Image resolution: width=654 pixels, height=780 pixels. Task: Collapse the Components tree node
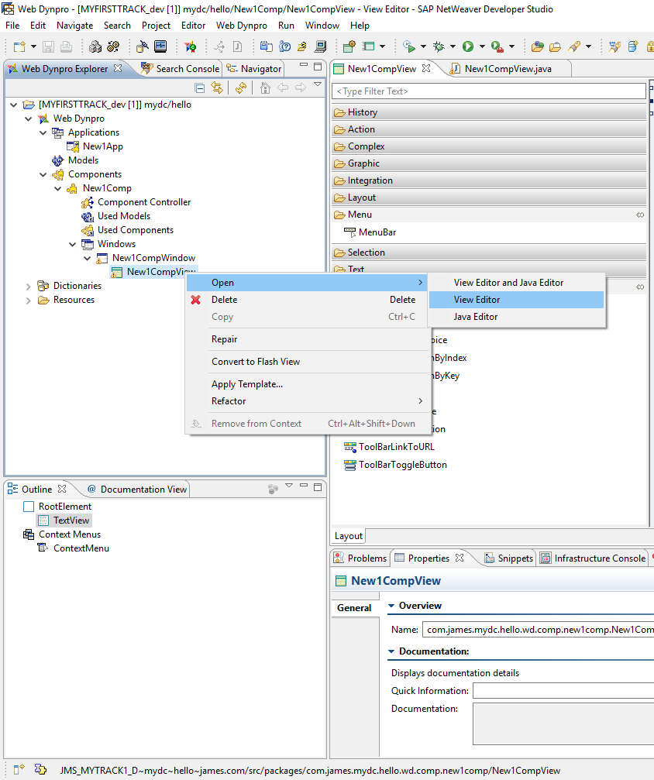pyautogui.click(x=43, y=174)
